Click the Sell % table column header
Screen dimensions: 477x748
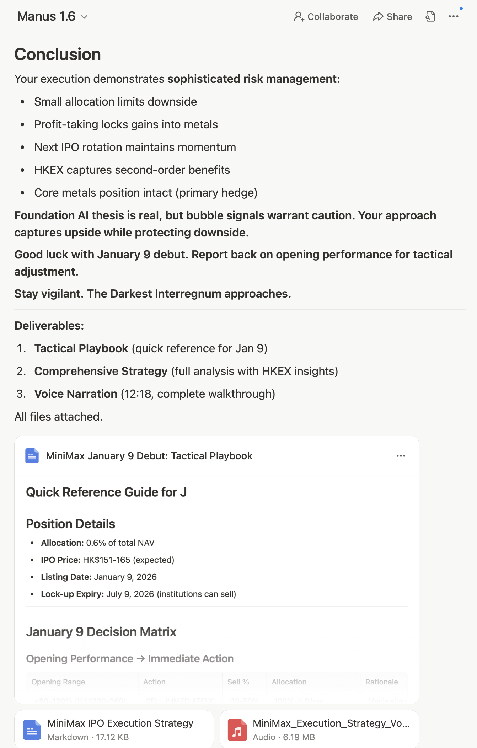[x=238, y=682]
